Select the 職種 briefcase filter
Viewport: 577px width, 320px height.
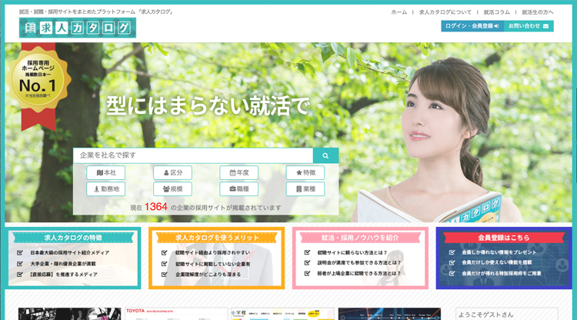(238, 188)
